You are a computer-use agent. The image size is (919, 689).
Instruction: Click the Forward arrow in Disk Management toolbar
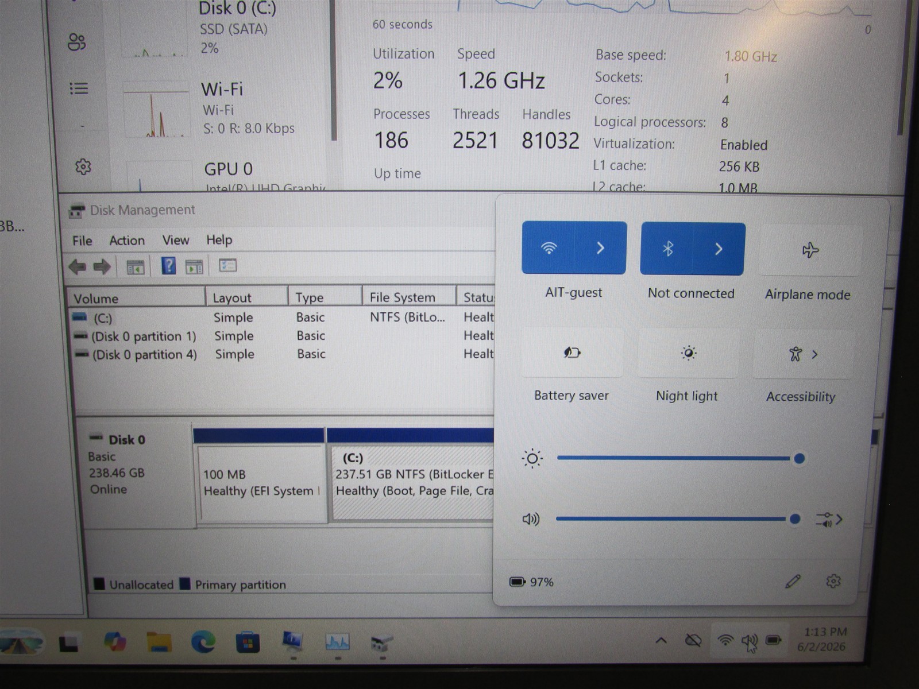pyautogui.click(x=102, y=266)
